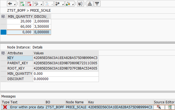175x110 pixels.
Task: Click the BO column header in Messages
Action: [55, 102]
